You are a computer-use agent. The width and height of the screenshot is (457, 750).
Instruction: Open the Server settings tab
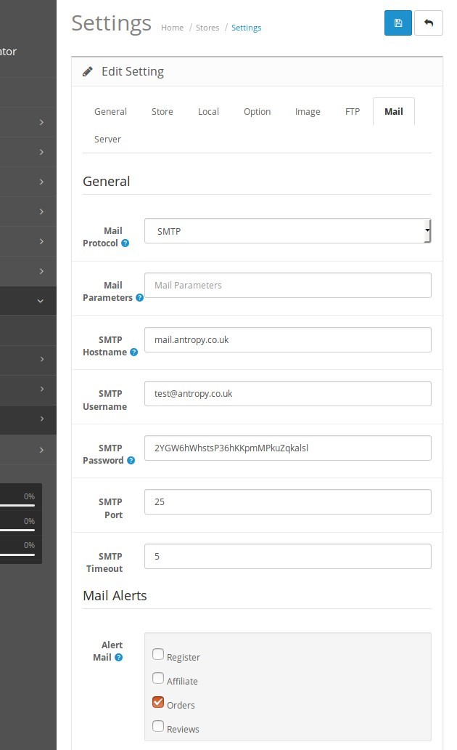[x=107, y=139]
